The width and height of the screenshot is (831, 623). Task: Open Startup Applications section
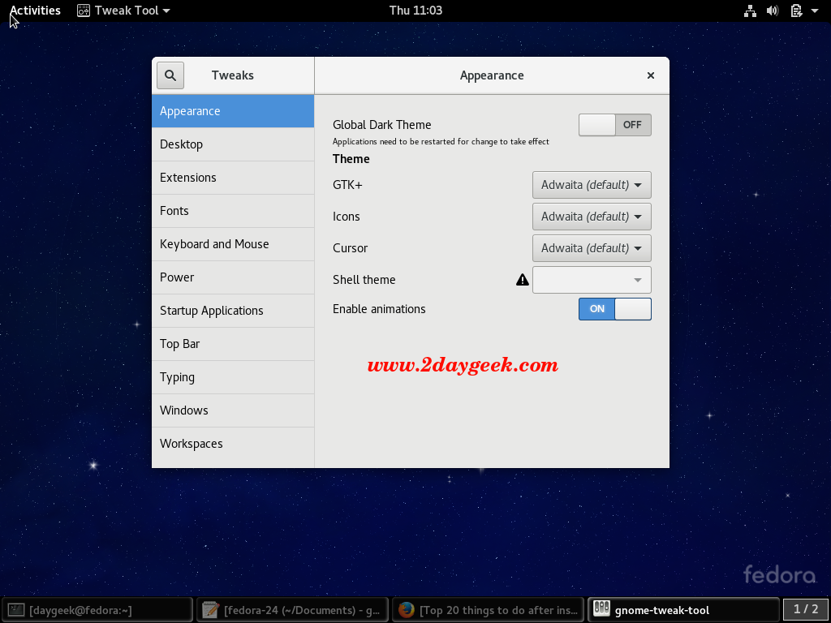click(233, 311)
